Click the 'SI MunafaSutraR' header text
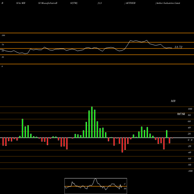The width and height of the screenshot is (194, 194). pyautogui.click(x=48, y=3)
